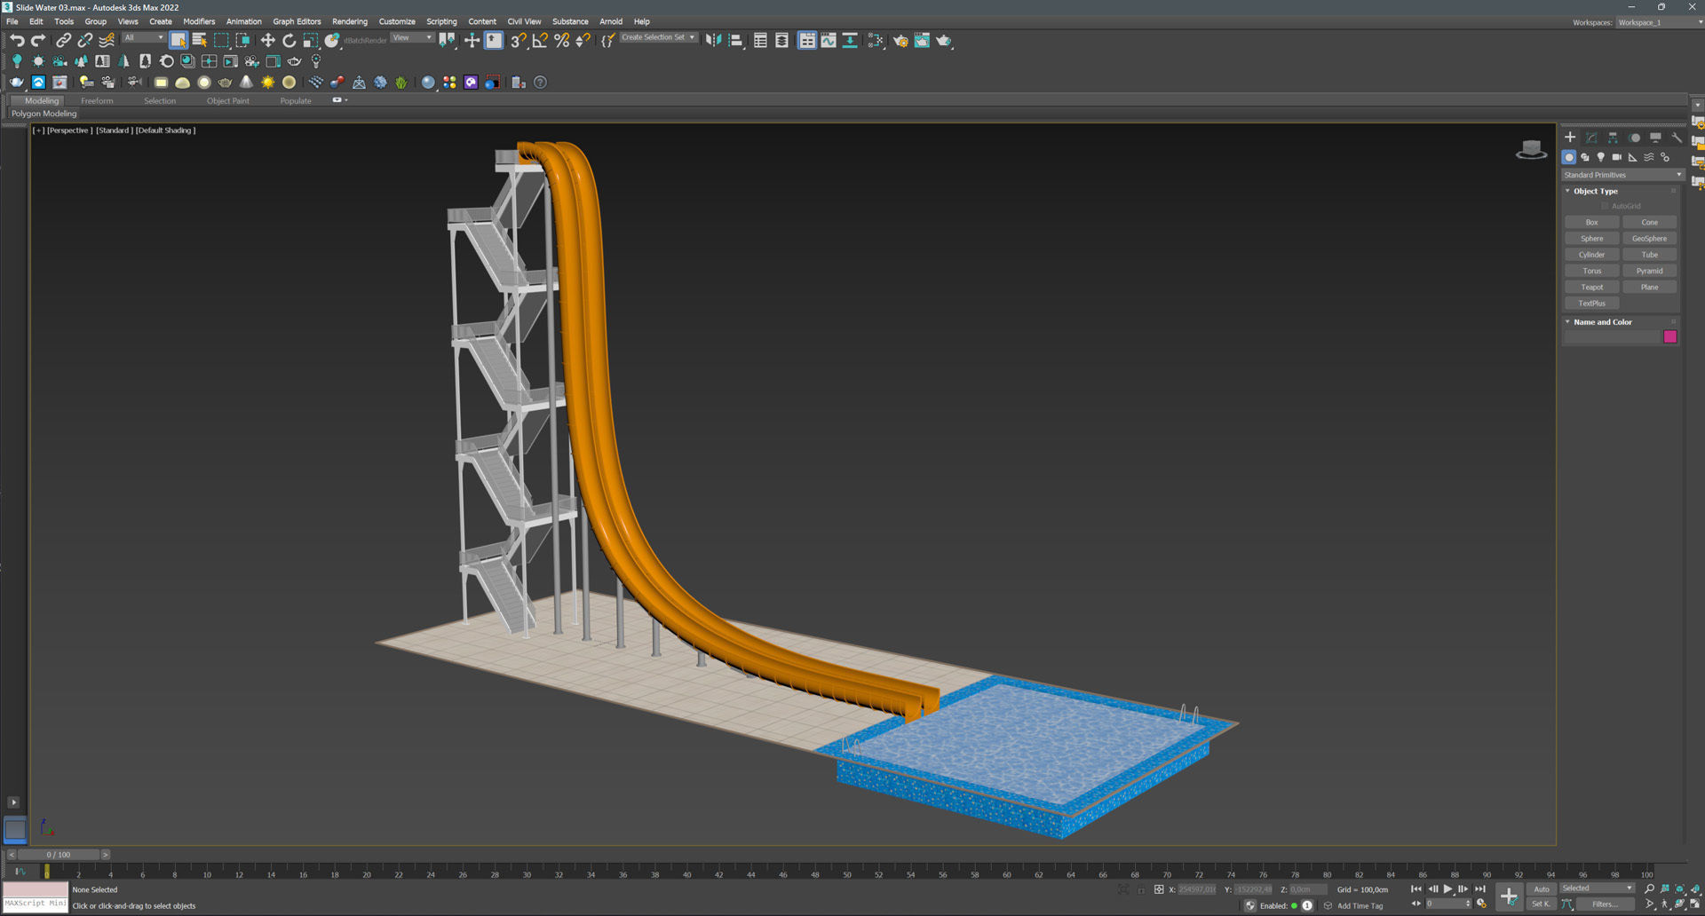Open the selection filter All dropdown
The width and height of the screenshot is (1705, 916).
coord(144,38)
